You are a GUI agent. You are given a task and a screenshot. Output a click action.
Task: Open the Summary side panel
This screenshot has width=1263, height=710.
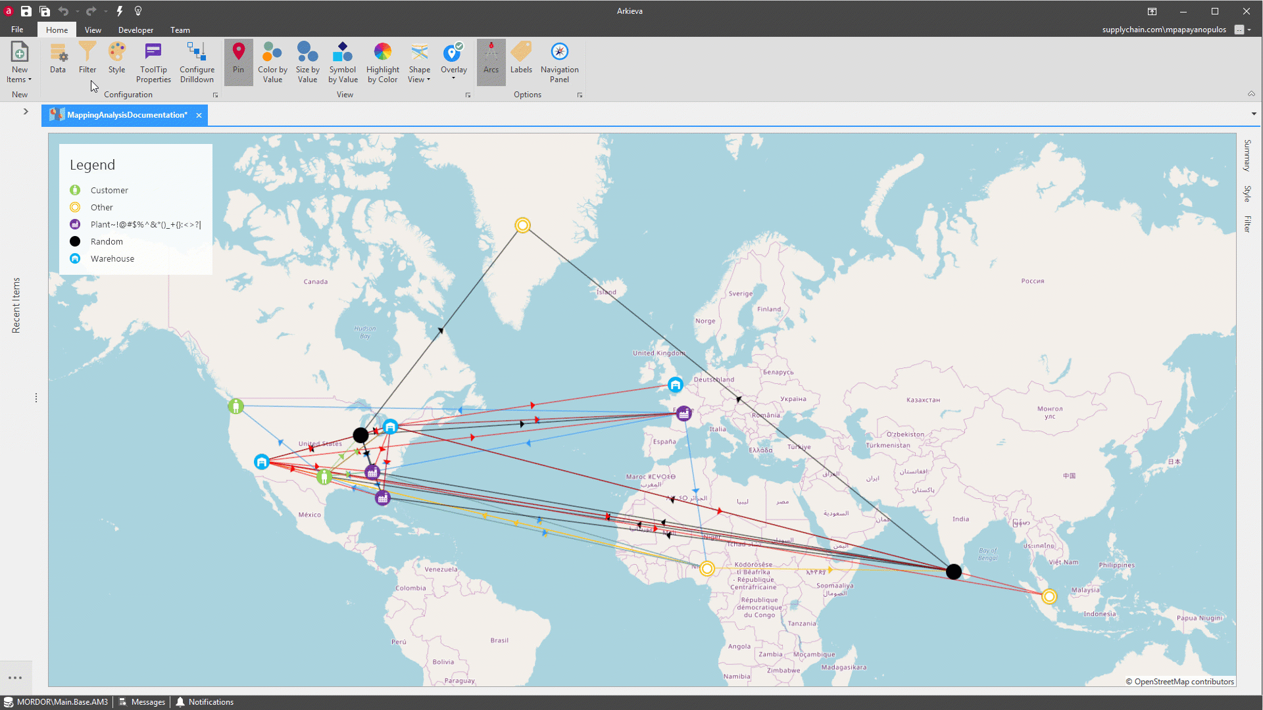coord(1247,155)
